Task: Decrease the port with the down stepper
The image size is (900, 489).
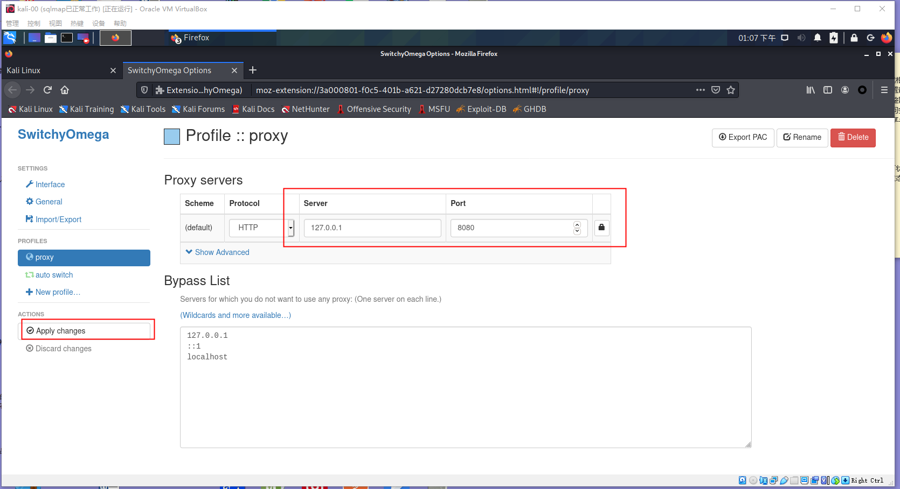Action: coord(577,231)
